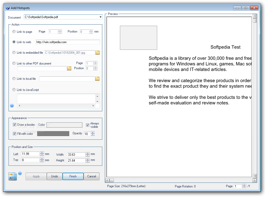Click the embedded file path field

click(70, 53)
